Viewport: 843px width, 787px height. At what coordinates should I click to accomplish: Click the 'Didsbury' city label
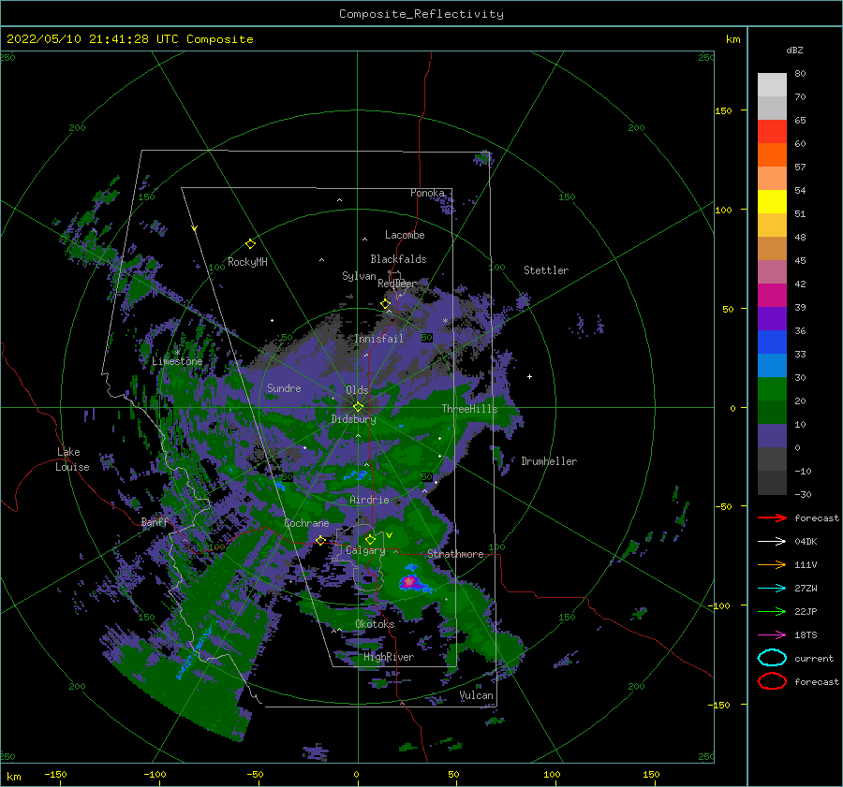coord(353,419)
